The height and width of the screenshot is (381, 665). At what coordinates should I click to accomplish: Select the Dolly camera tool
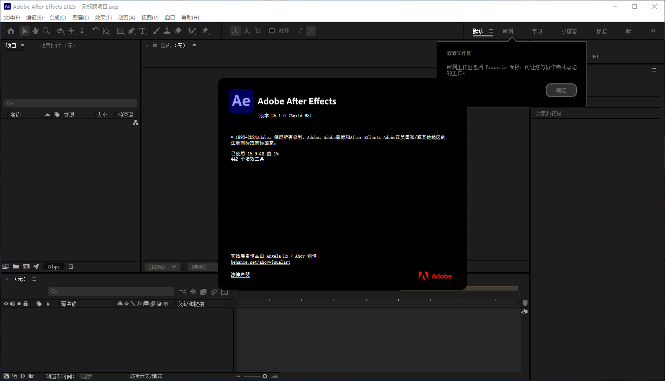pyautogui.click(x=82, y=31)
